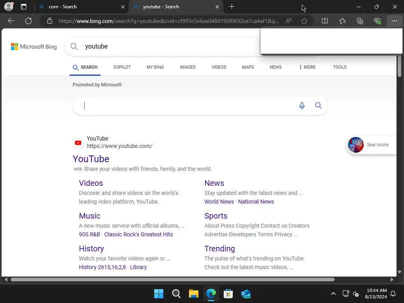The image size is (404, 303).
Task: Open the Edge profile avatar
Action: (9, 6)
